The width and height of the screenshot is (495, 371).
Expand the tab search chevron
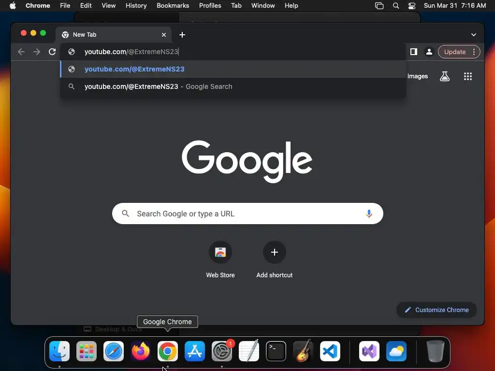pyautogui.click(x=474, y=35)
